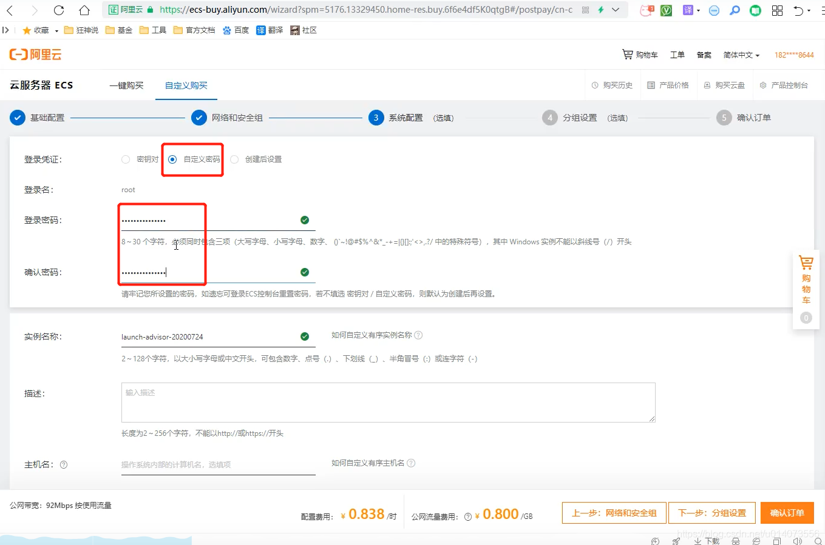Expand the 收藏 favorites dropdown arrow
Viewport: 825px width, 545px height.
(56, 31)
